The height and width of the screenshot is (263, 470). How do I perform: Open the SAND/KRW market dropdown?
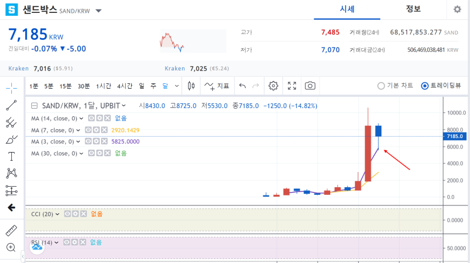[98, 11]
